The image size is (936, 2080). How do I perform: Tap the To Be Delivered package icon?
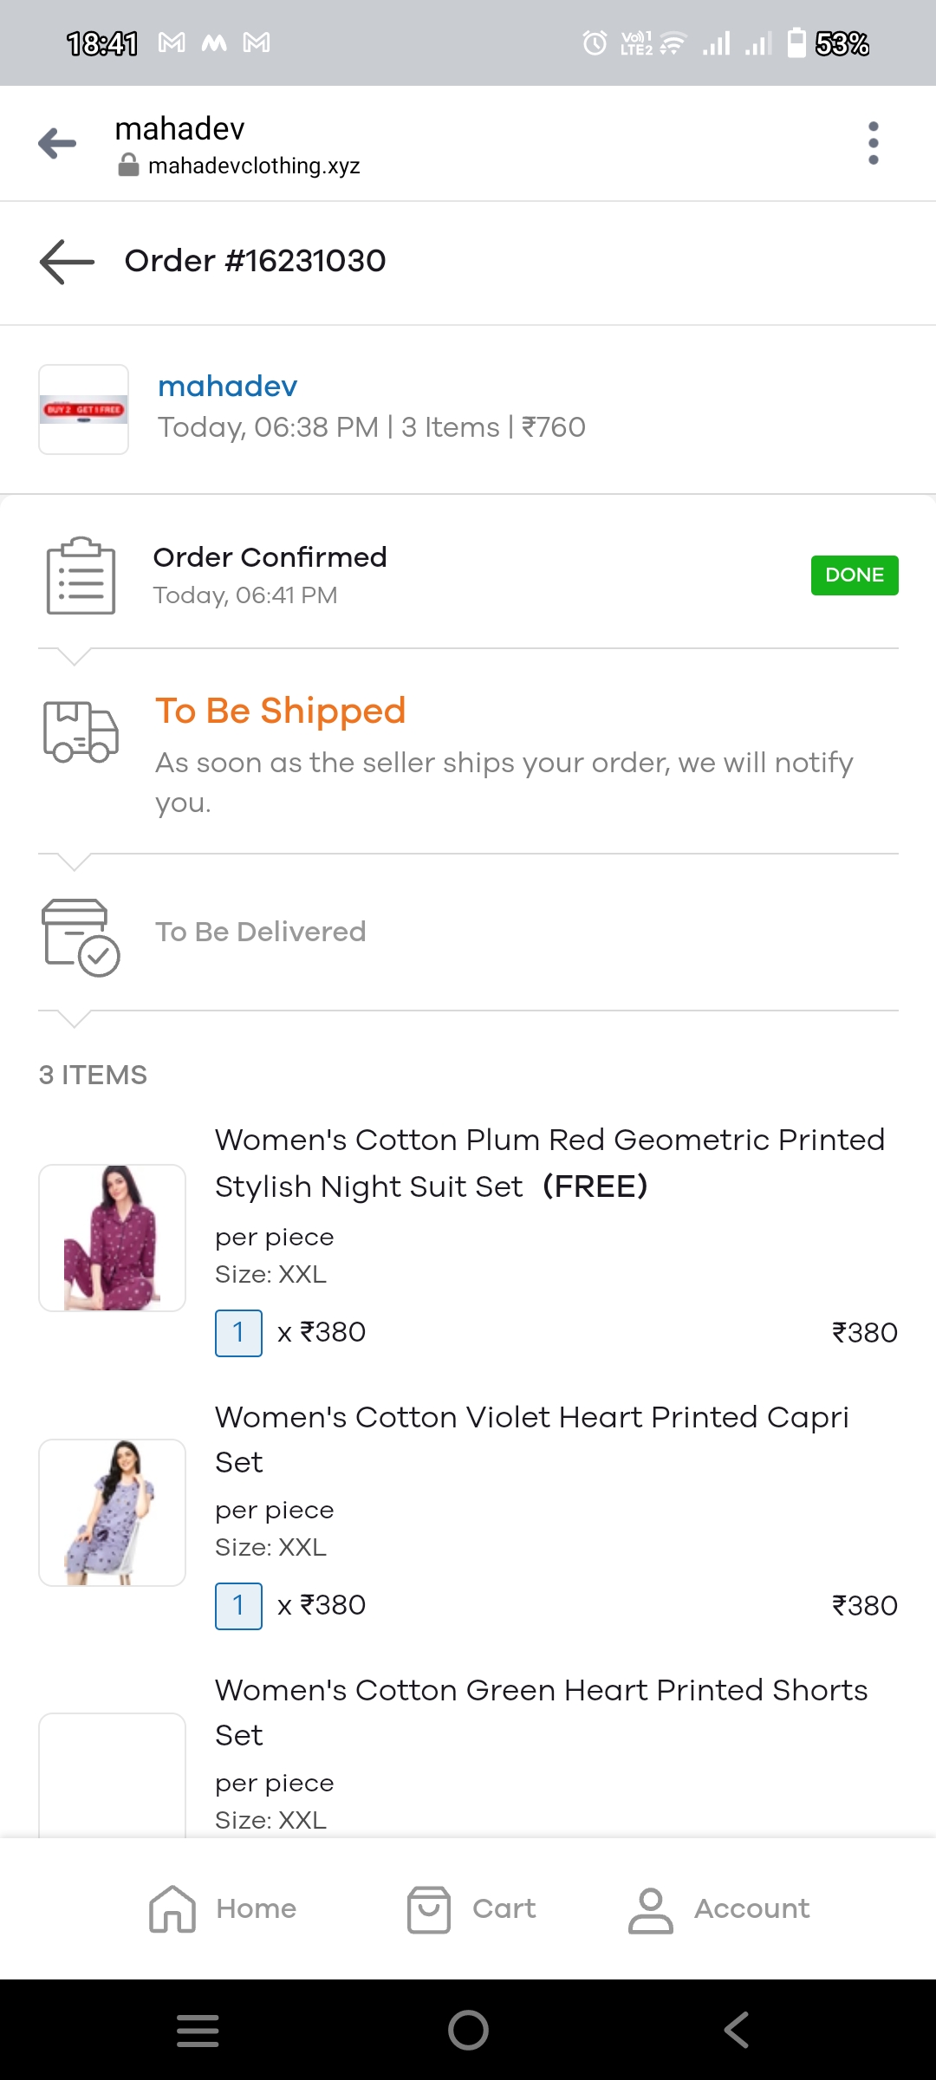click(81, 937)
